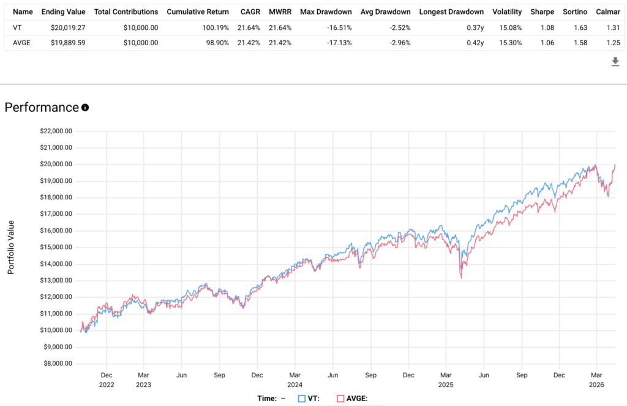
Task: Click the download icon below the table
Action: tap(615, 62)
